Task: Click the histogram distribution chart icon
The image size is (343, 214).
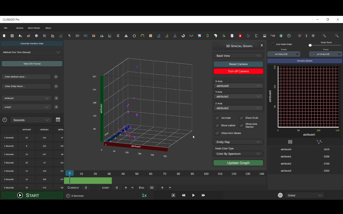Action: (x=126, y=36)
